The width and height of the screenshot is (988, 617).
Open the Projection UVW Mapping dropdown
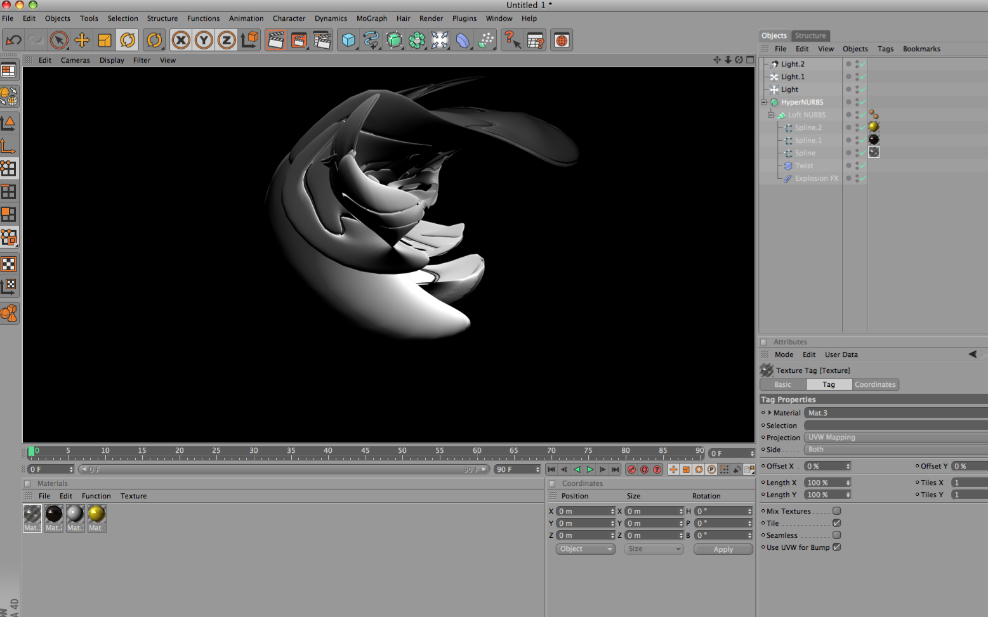tap(895, 438)
